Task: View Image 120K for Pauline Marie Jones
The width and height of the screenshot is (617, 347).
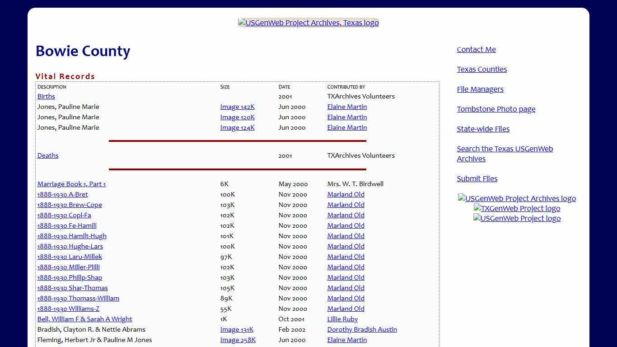Action: (237, 117)
